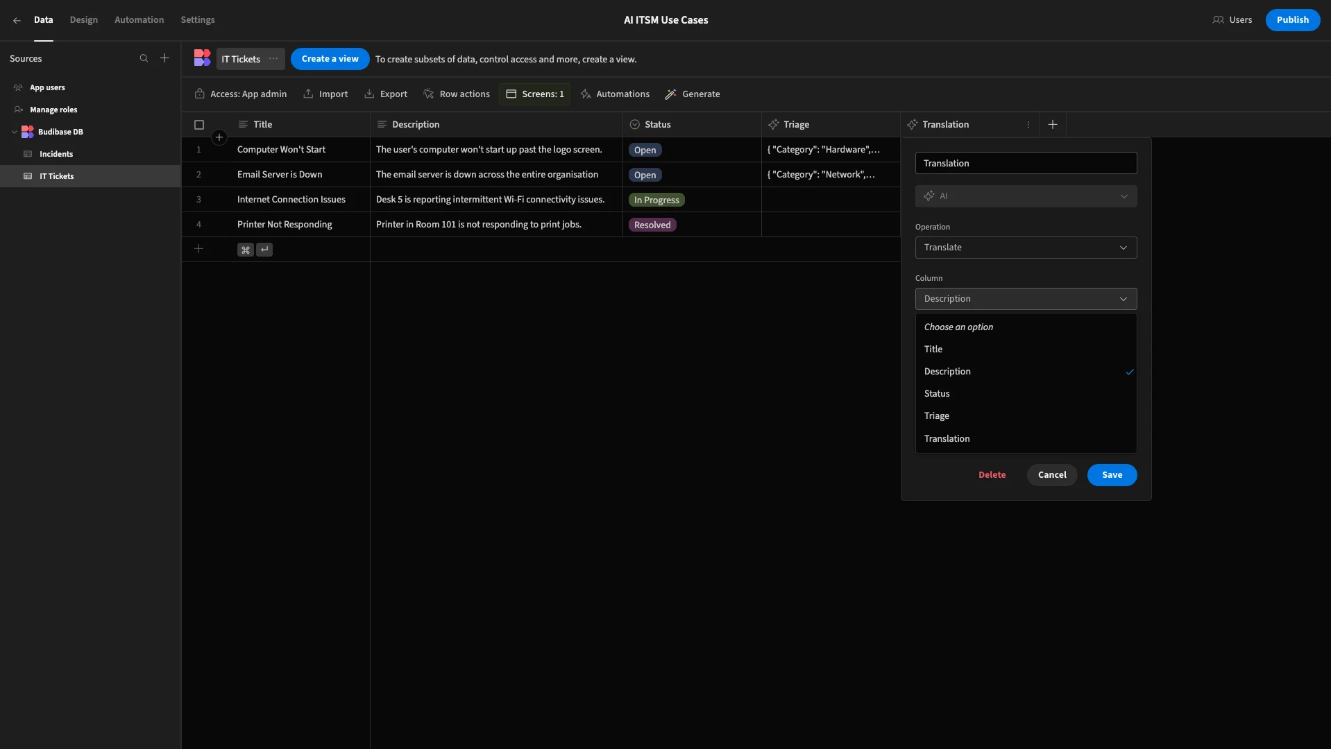
Task: Open Screens: 1 menu
Action: [534, 94]
